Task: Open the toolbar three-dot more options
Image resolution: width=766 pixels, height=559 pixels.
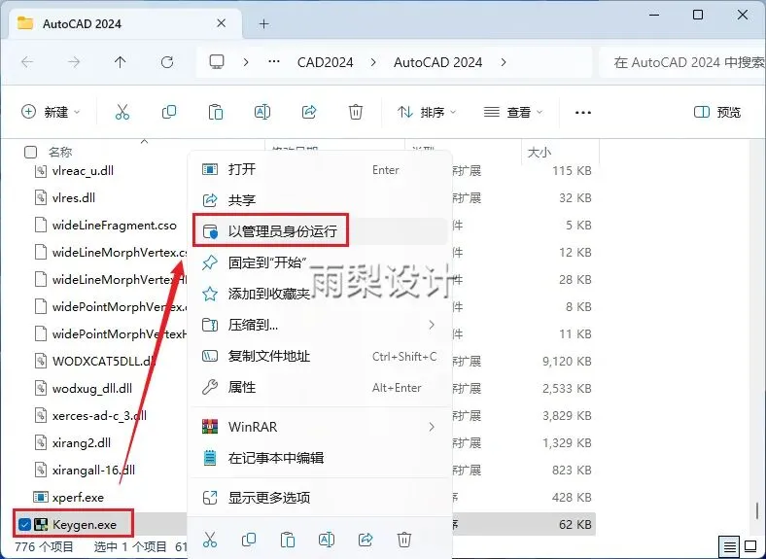Action: 583,113
